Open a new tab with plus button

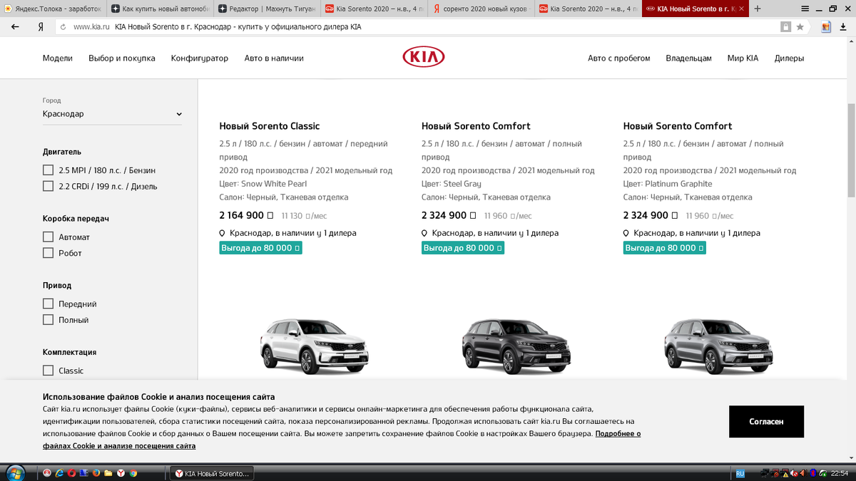(x=758, y=9)
